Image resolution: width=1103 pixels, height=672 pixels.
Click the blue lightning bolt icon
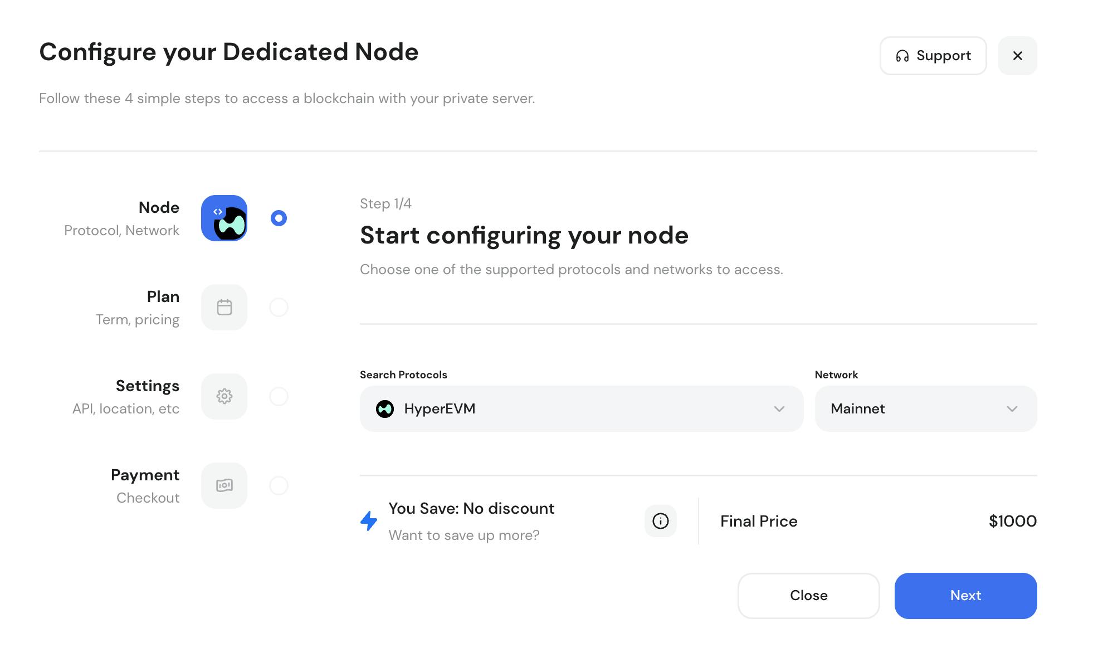click(x=369, y=521)
